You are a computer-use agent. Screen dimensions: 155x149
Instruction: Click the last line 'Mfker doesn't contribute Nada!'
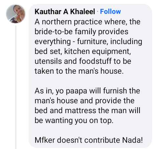point(89,140)
